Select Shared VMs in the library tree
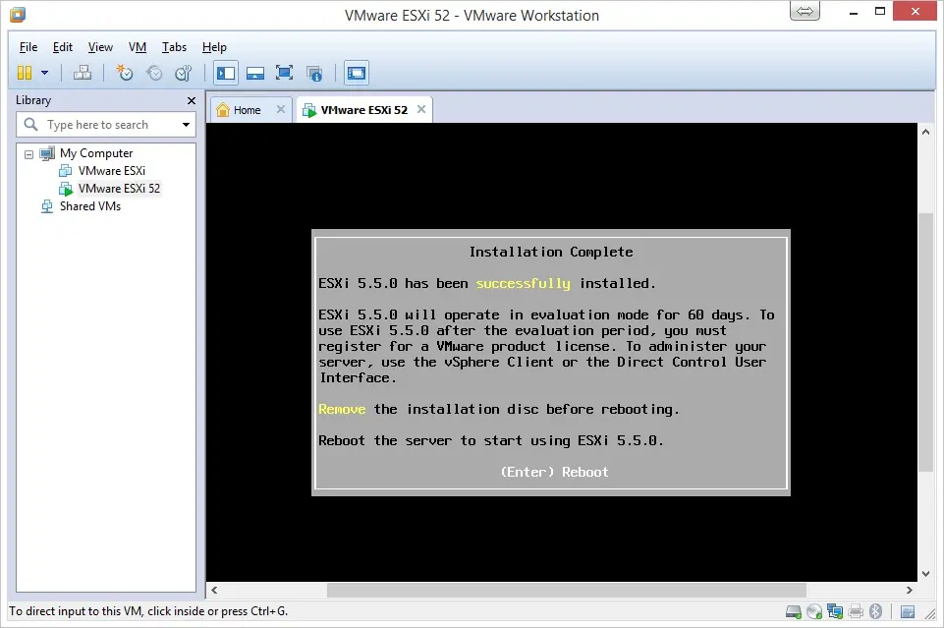Screen dimensions: 944x628 coord(90,206)
